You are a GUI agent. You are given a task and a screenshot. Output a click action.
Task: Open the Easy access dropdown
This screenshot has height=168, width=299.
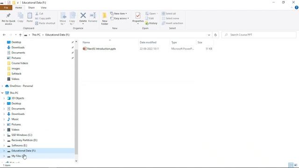point(120,19)
